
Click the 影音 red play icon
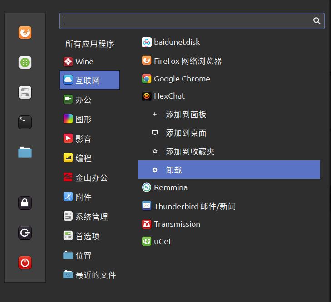(68, 138)
